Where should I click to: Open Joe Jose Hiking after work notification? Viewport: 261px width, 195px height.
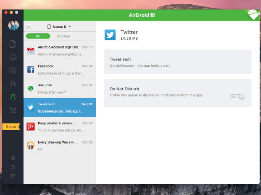pos(60,88)
